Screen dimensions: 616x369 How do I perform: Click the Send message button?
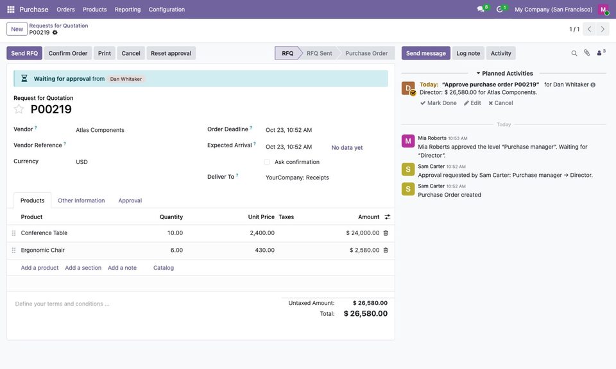[x=426, y=53]
